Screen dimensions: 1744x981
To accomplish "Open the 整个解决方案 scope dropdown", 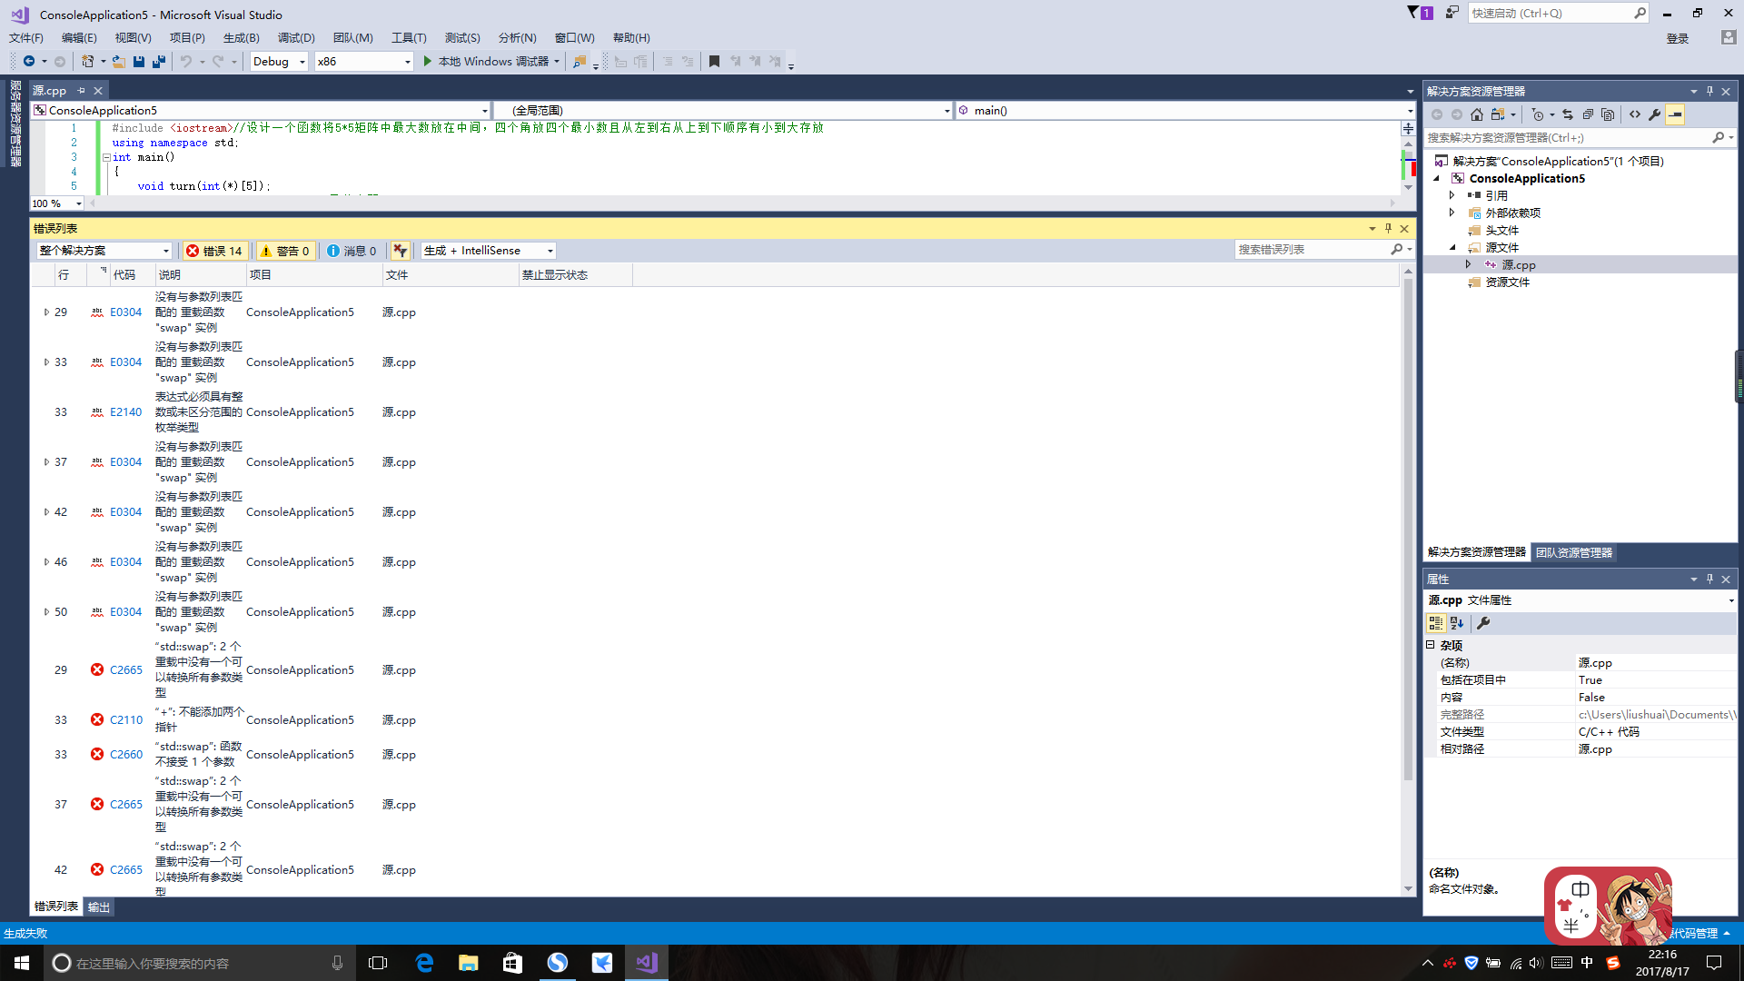I will click(104, 251).
